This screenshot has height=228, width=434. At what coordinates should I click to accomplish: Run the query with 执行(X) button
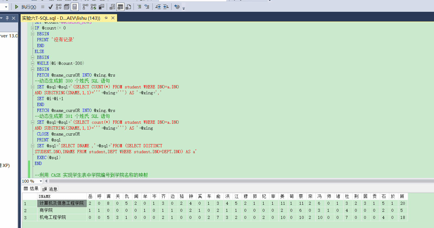pyautogui.click(x=26, y=7)
